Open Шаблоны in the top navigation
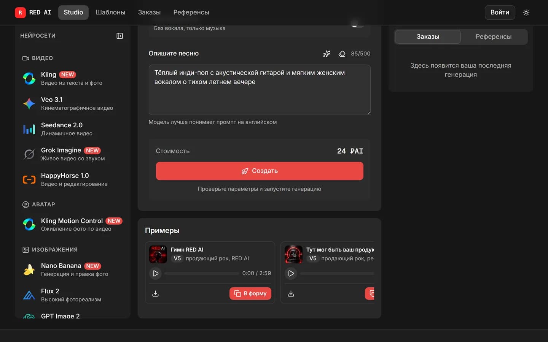 pyautogui.click(x=110, y=12)
